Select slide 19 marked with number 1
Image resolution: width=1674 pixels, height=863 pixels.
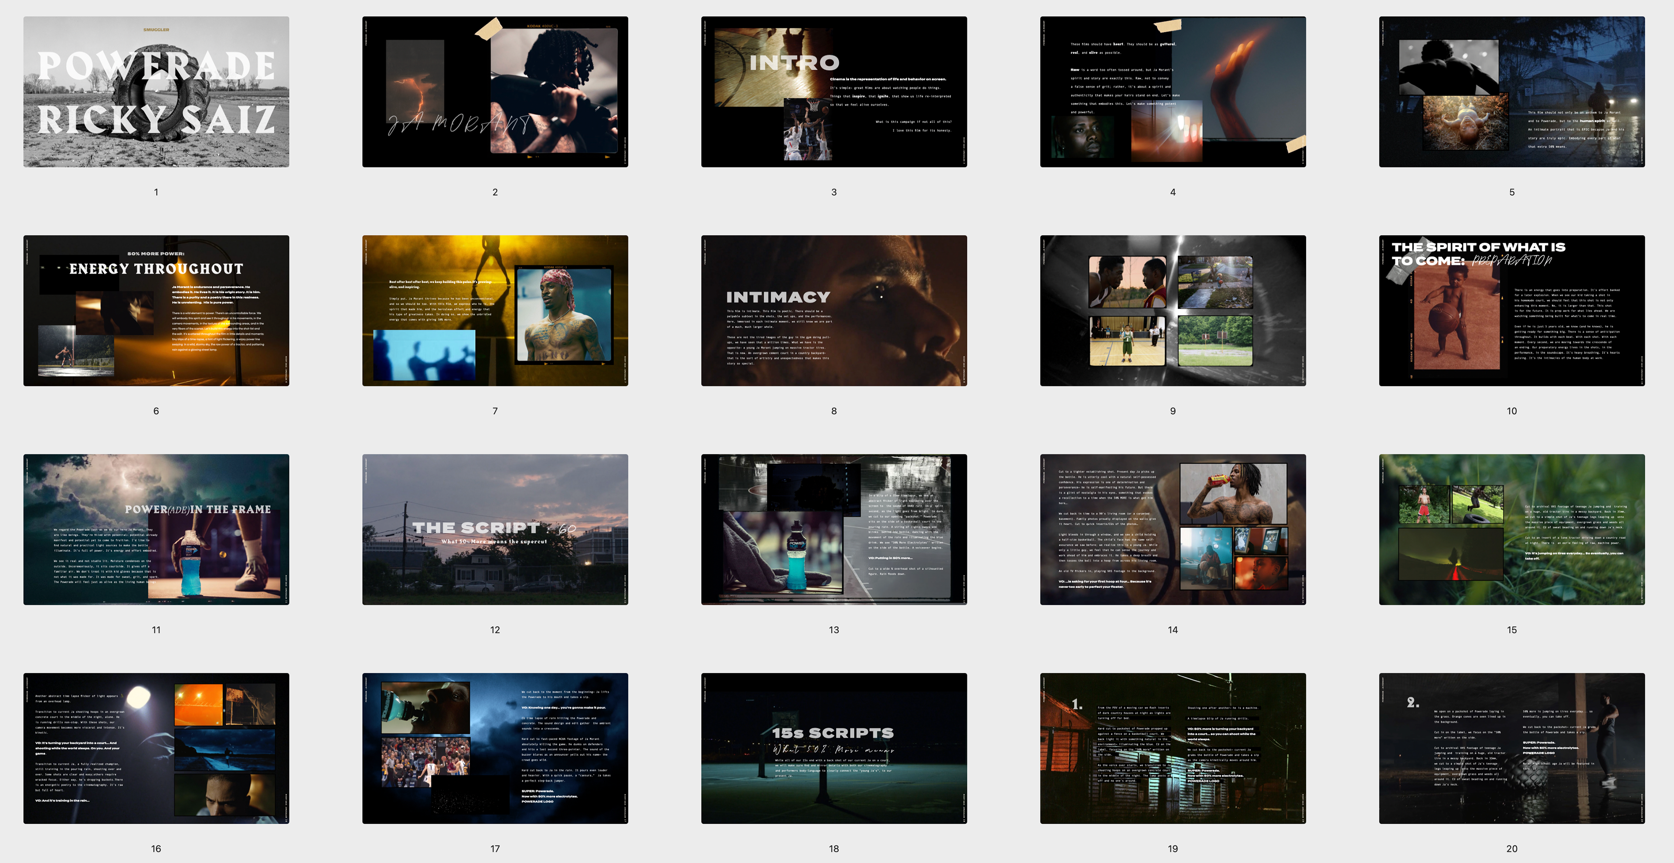click(1172, 748)
